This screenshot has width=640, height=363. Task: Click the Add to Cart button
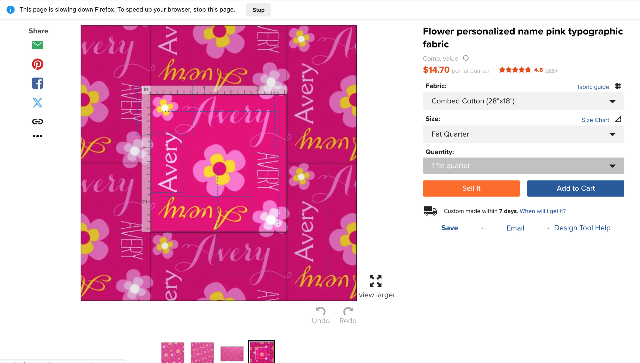click(x=576, y=188)
